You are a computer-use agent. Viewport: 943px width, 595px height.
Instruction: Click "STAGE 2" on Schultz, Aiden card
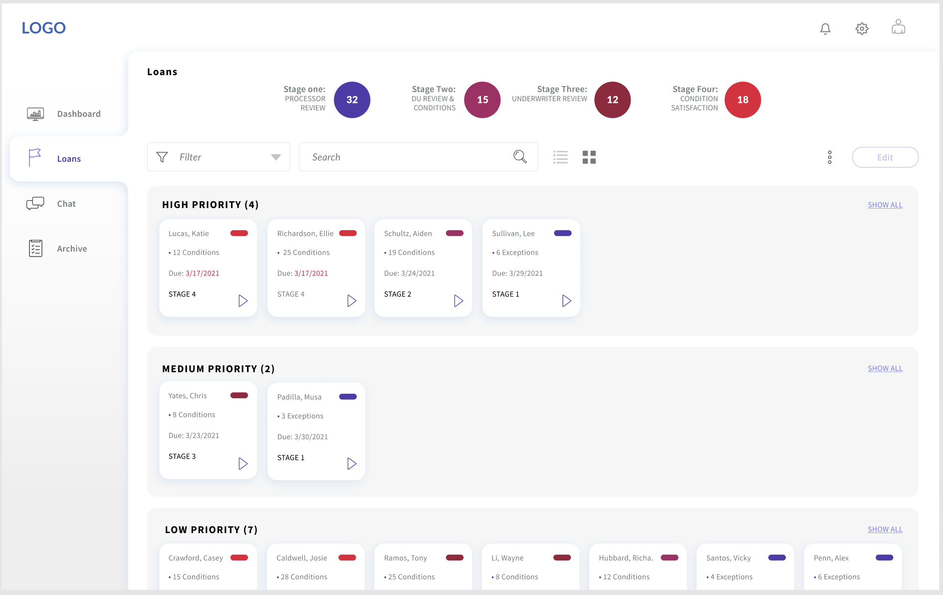(398, 295)
